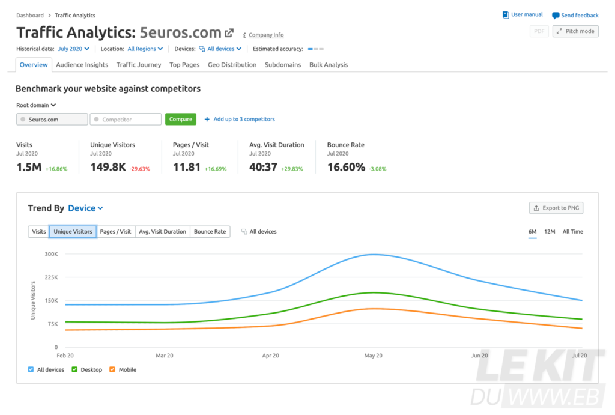Click the Send feedback speech bubble icon

(x=556, y=16)
